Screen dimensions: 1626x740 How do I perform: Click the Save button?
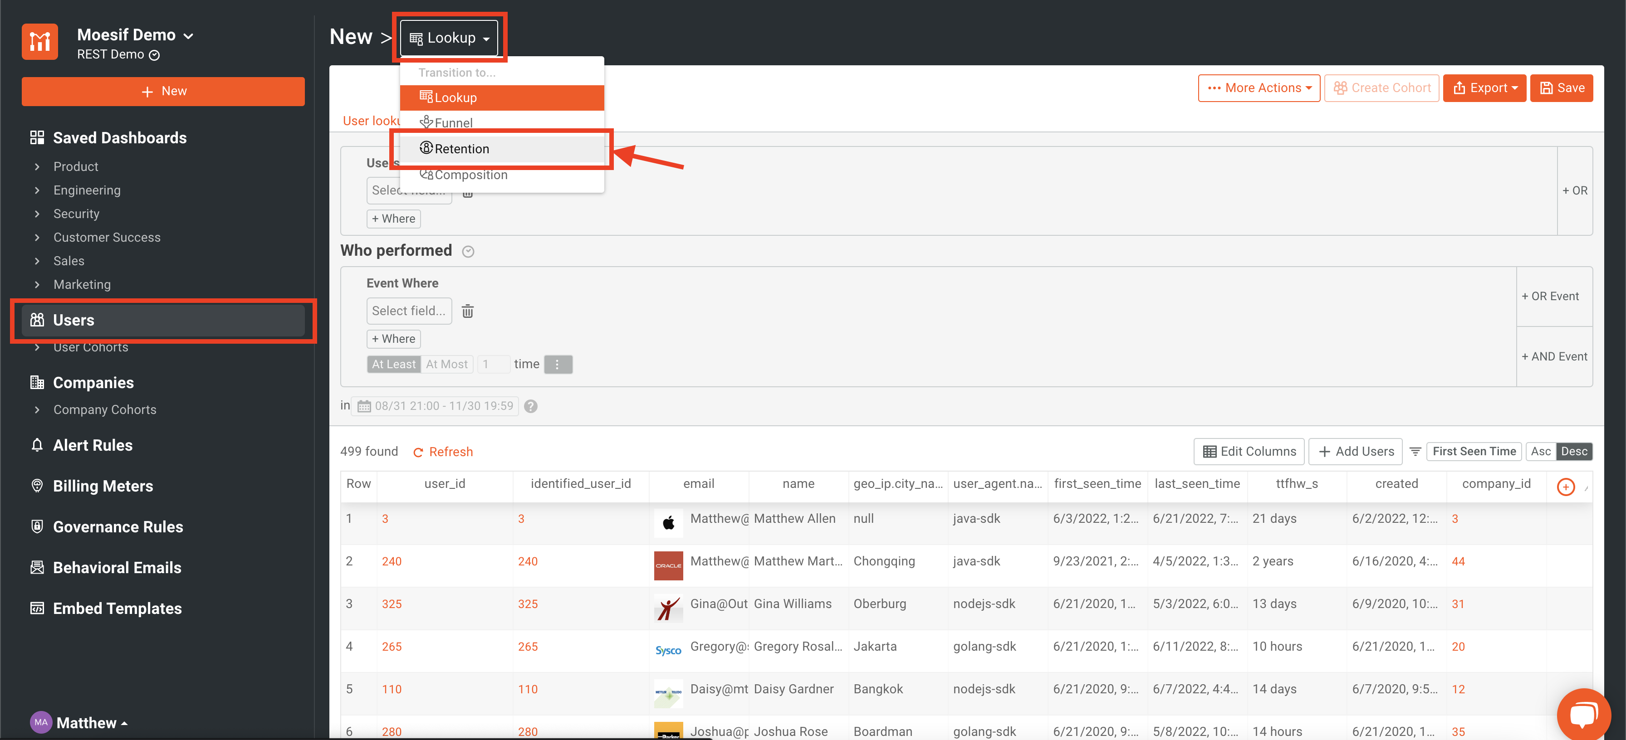point(1562,88)
